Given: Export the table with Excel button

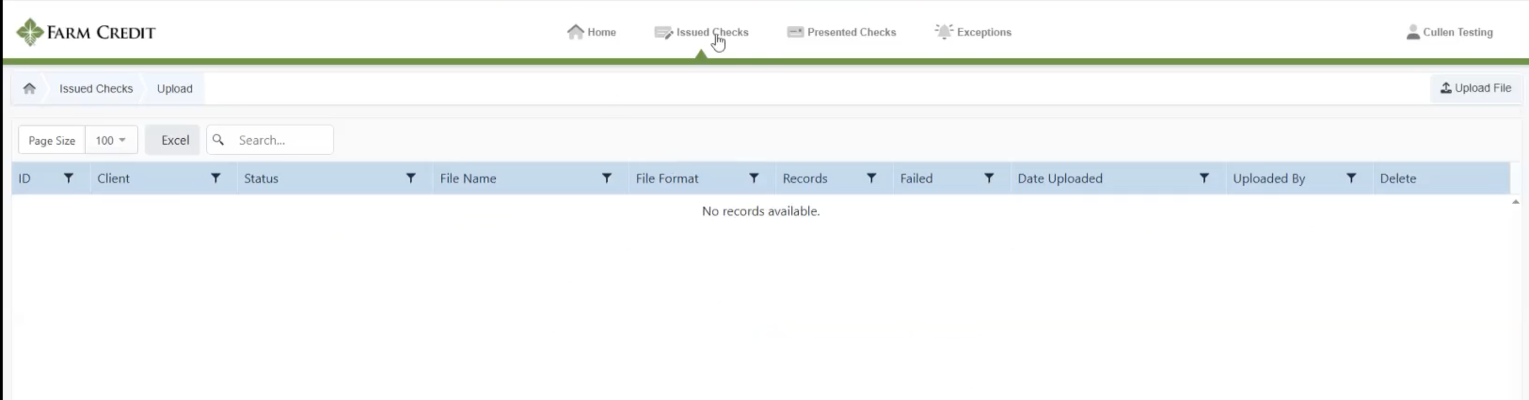Looking at the screenshot, I should [172, 140].
